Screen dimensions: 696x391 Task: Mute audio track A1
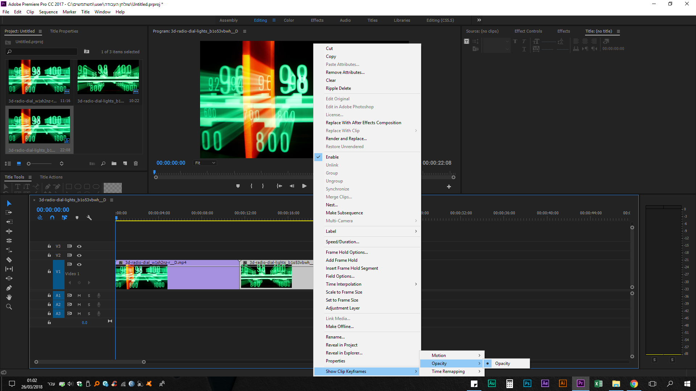coord(79,295)
